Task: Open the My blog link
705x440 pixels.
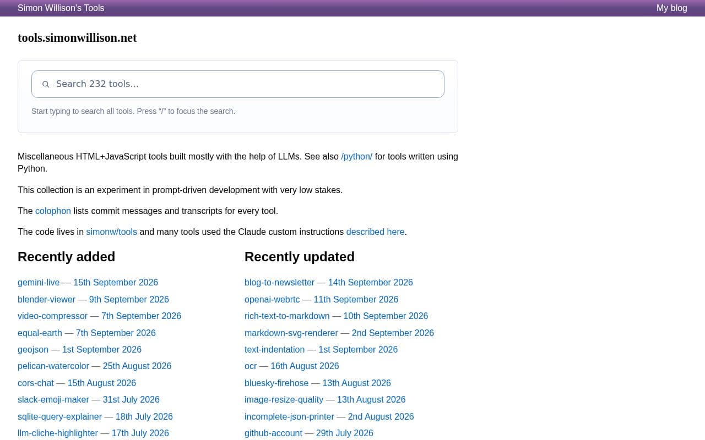Action: pos(672,8)
